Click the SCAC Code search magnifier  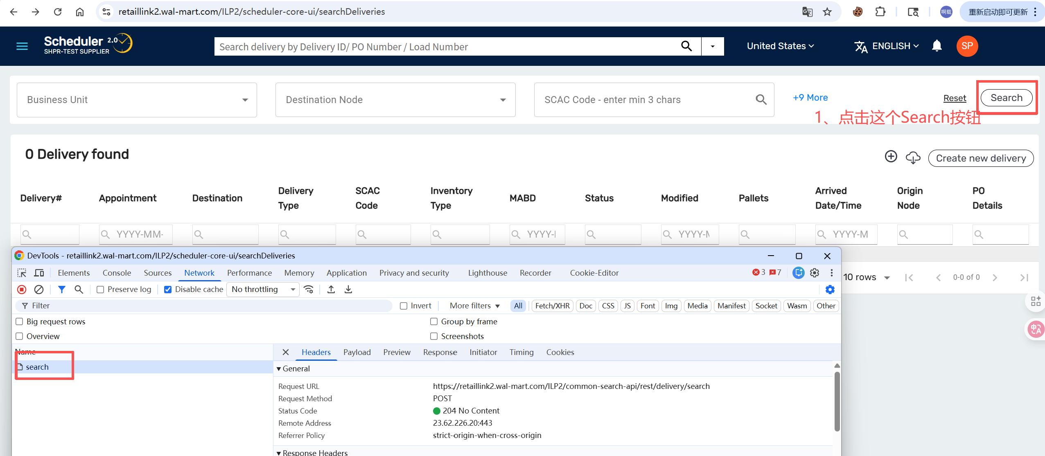click(761, 99)
